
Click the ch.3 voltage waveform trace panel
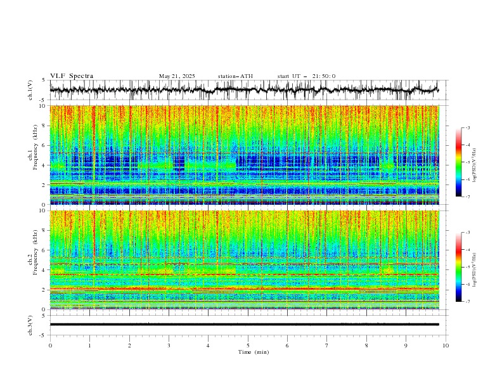tap(249, 325)
